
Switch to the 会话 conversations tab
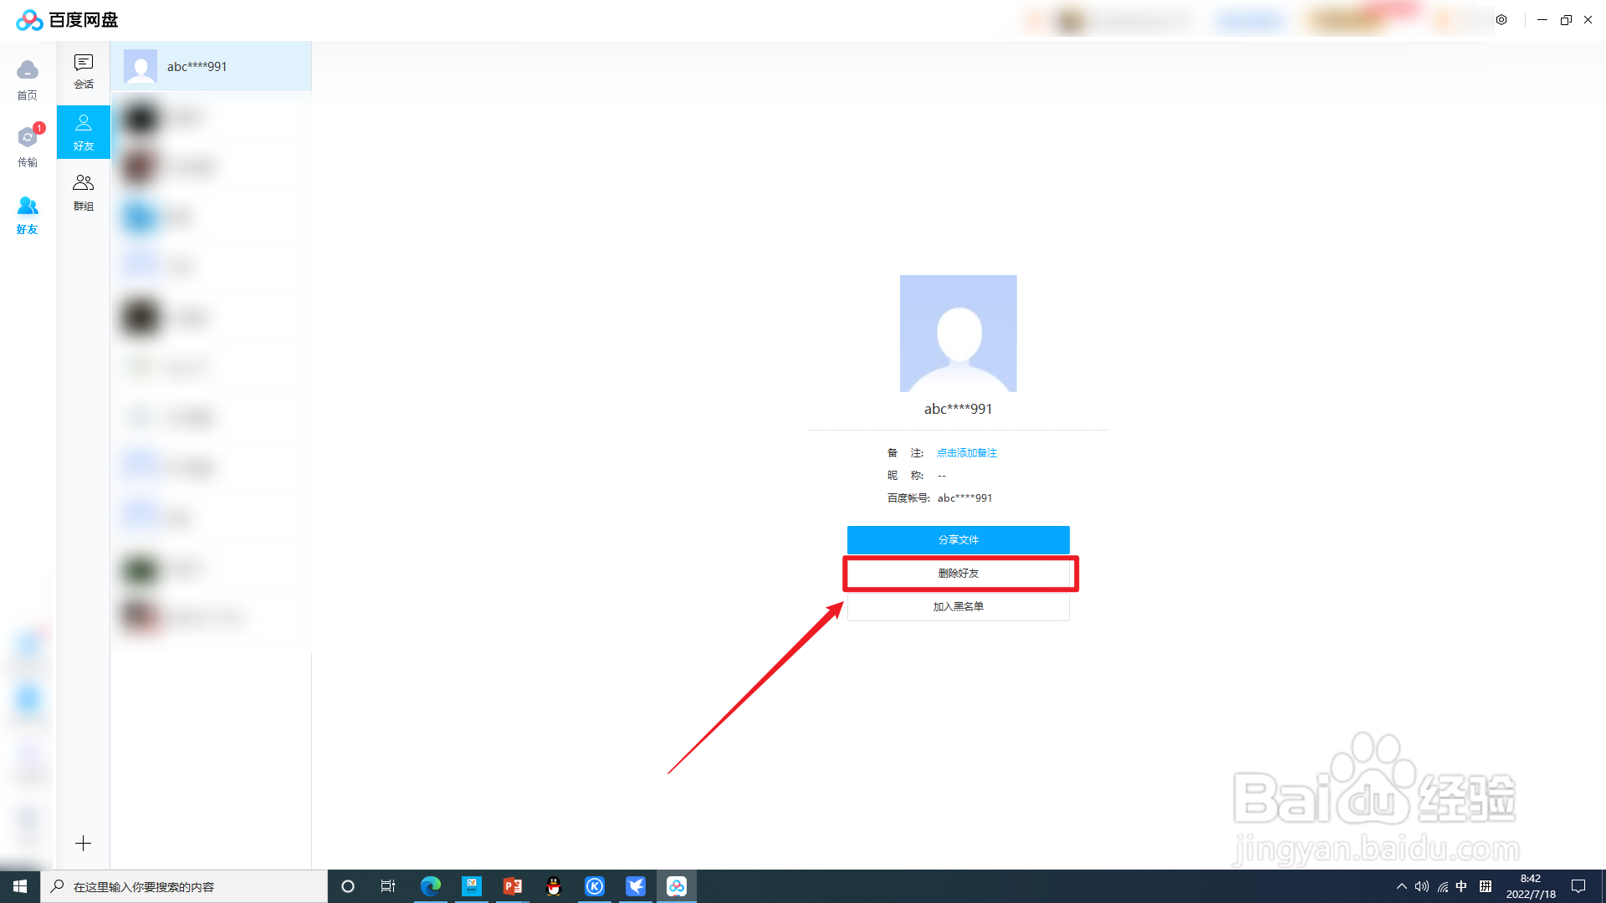(83, 71)
